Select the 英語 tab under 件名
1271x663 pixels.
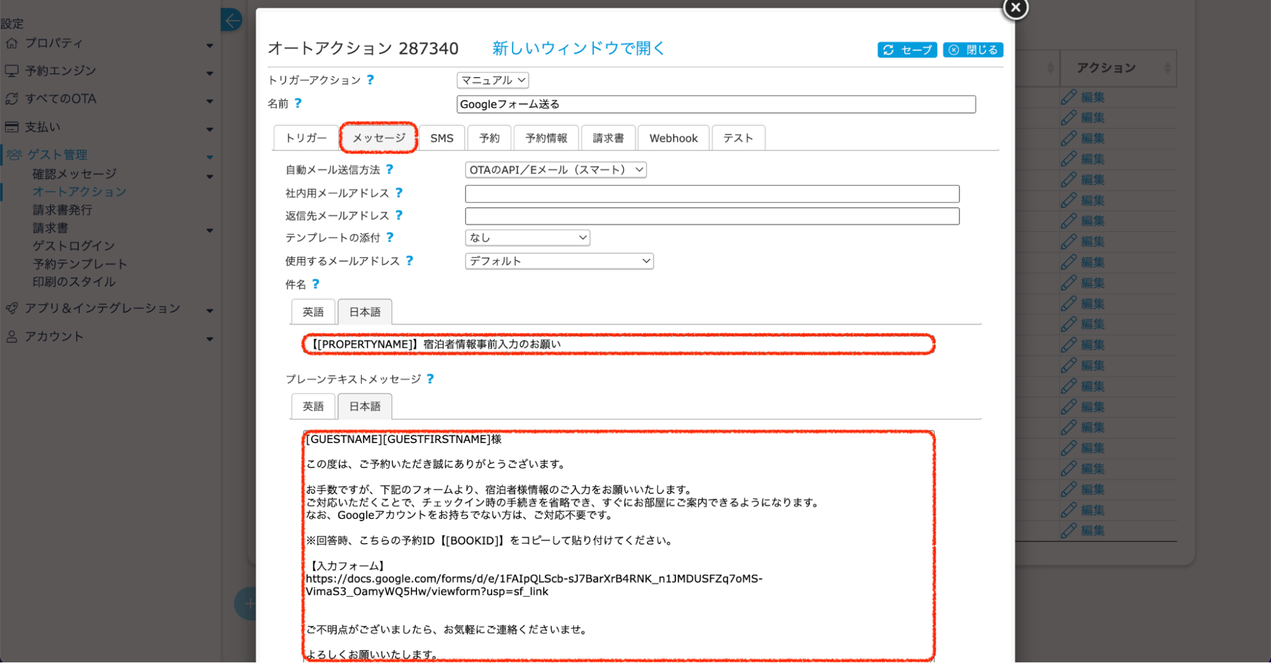coord(313,312)
